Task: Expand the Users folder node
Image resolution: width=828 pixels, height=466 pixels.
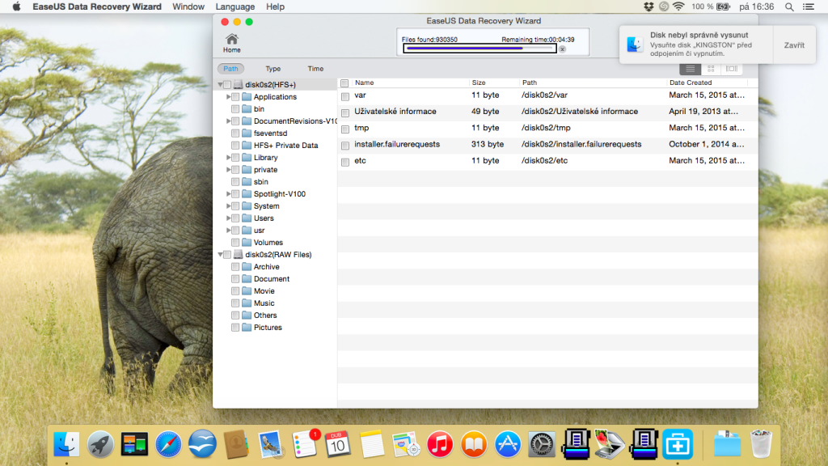Action: click(229, 218)
